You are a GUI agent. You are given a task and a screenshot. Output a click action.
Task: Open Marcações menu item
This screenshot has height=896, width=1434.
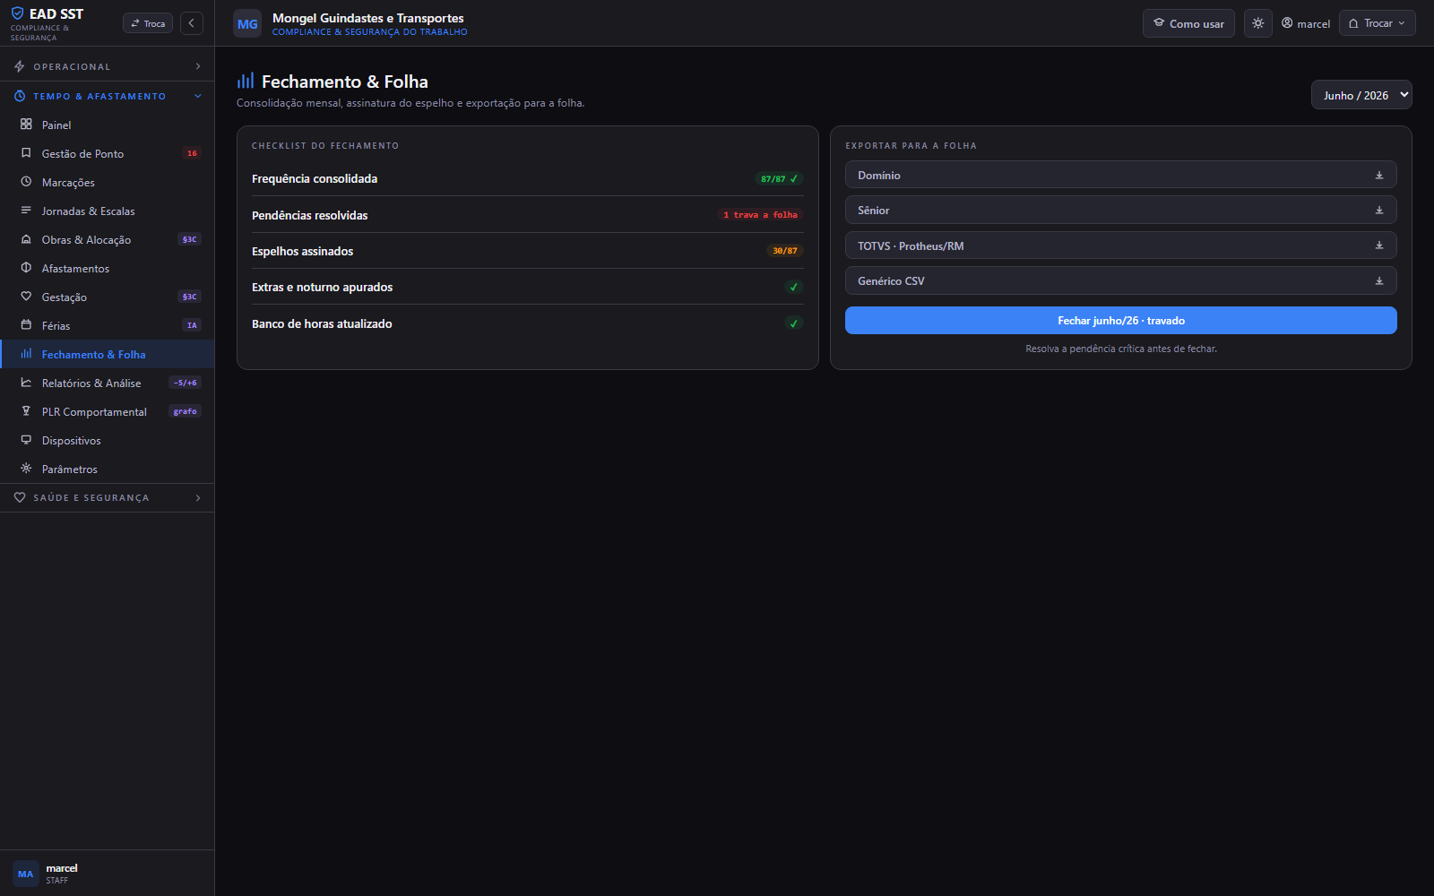pos(108,182)
